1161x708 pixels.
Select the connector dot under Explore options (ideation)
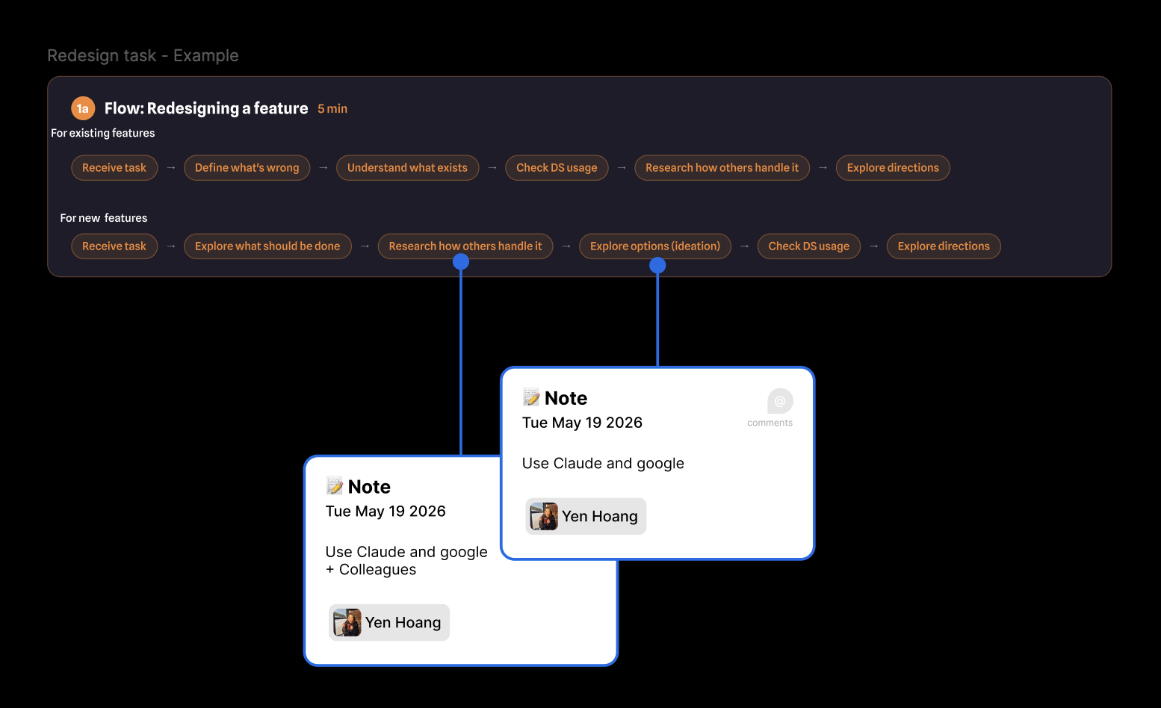tap(657, 265)
